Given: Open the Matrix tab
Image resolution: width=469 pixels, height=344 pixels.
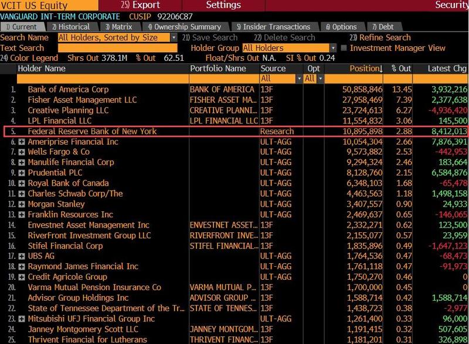Looking at the screenshot, I should pyautogui.click(x=119, y=27).
